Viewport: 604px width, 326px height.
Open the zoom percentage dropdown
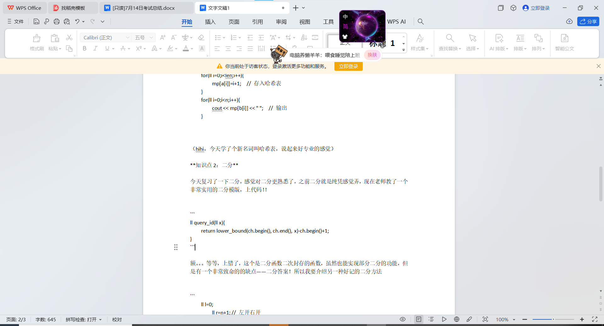[x=514, y=319]
